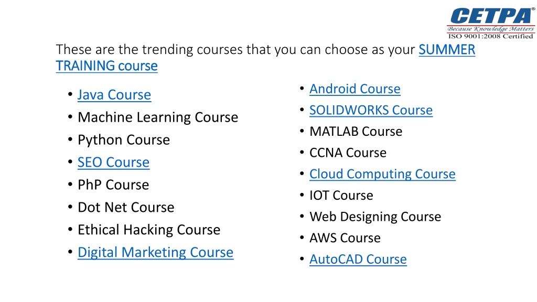Select the Machine Learning Course text
This screenshot has width=537, height=302.
158,117
